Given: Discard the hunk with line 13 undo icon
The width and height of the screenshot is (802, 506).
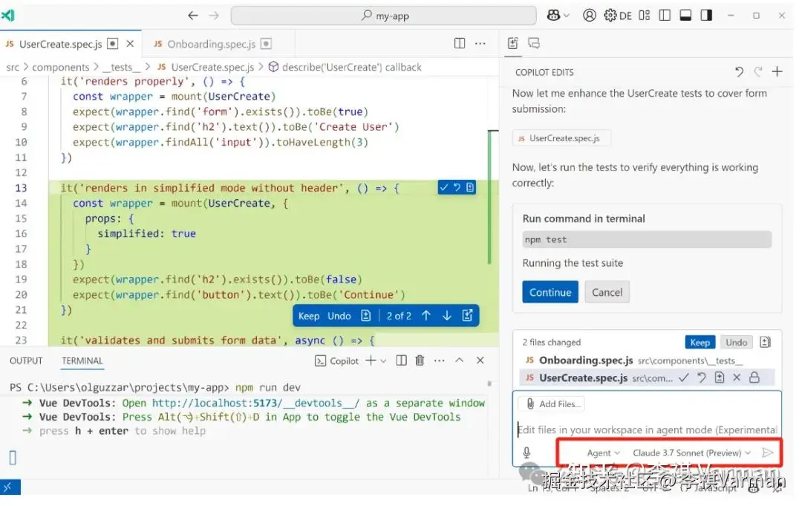Looking at the screenshot, I should pos(457,188).
